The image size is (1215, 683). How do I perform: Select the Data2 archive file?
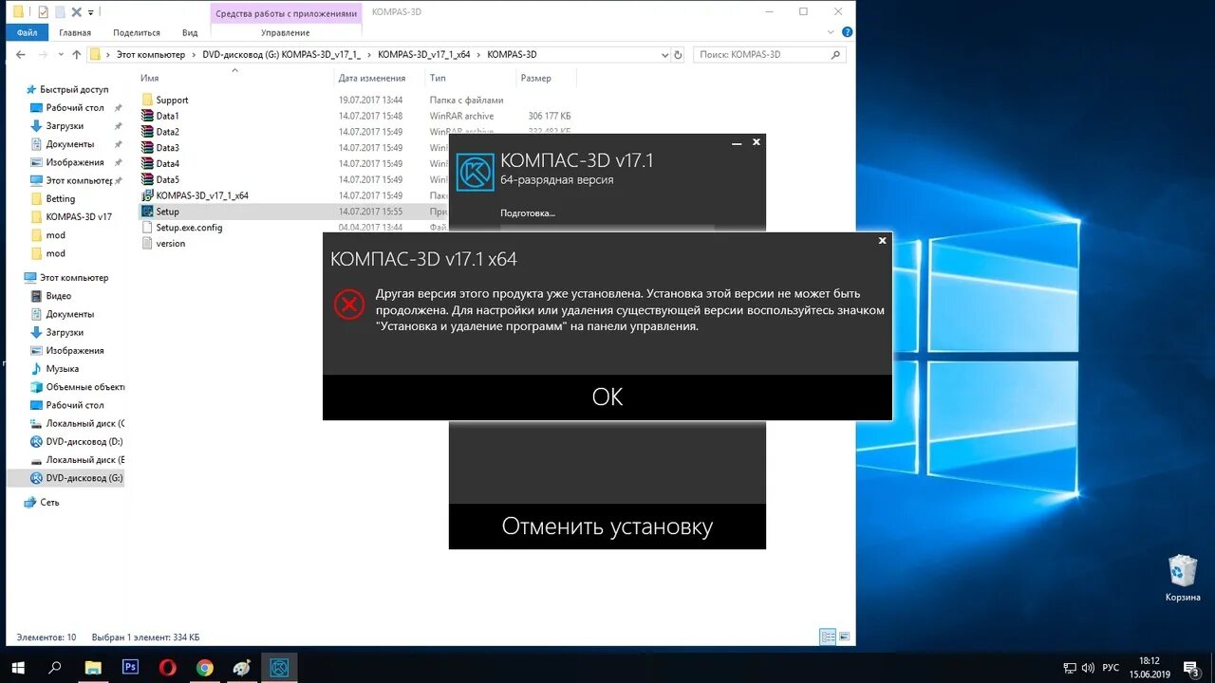pos(167,132)
